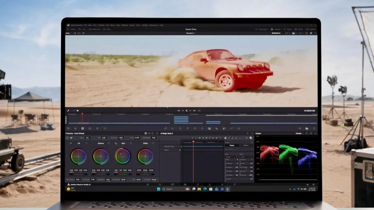Click the Hue value field showing 50.00
The height and width of the screenshot is (210, 374).
pyautogui.click(x=138, y=180)
